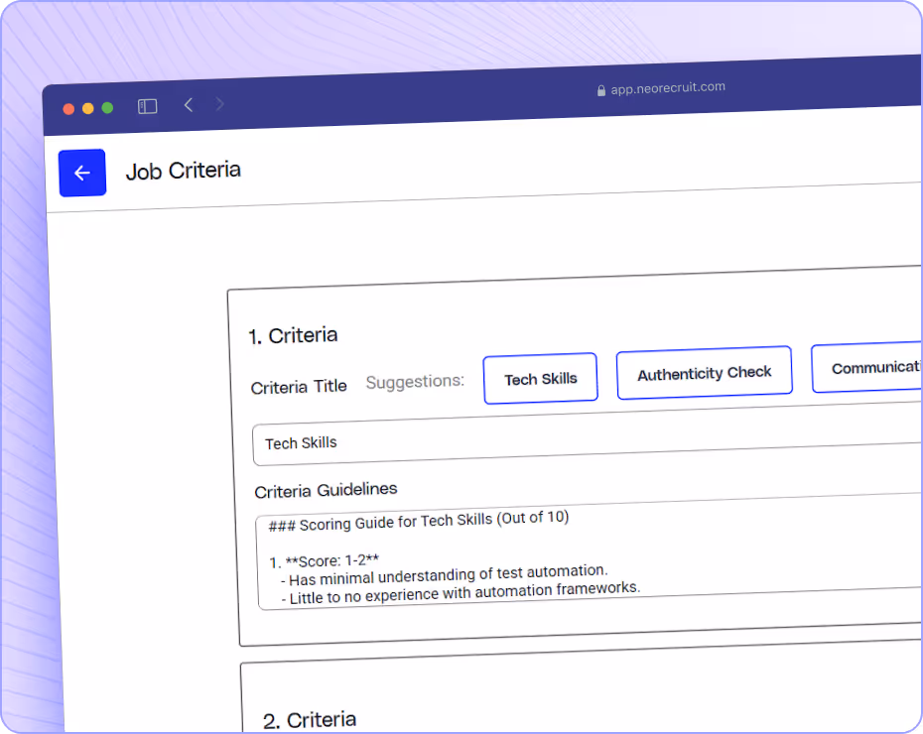Image resolution: width=923 pixels, height=734 pixels.
Task: Click the blue back arrow button
Action: click(82, 173)
